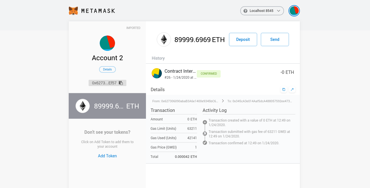The image size is (370, 188).
Task: Click the confirmed checkmark icon in Activity Log
Action: tap(205, 143)
